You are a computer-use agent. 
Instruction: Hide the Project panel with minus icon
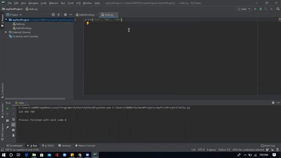[71, 14]
